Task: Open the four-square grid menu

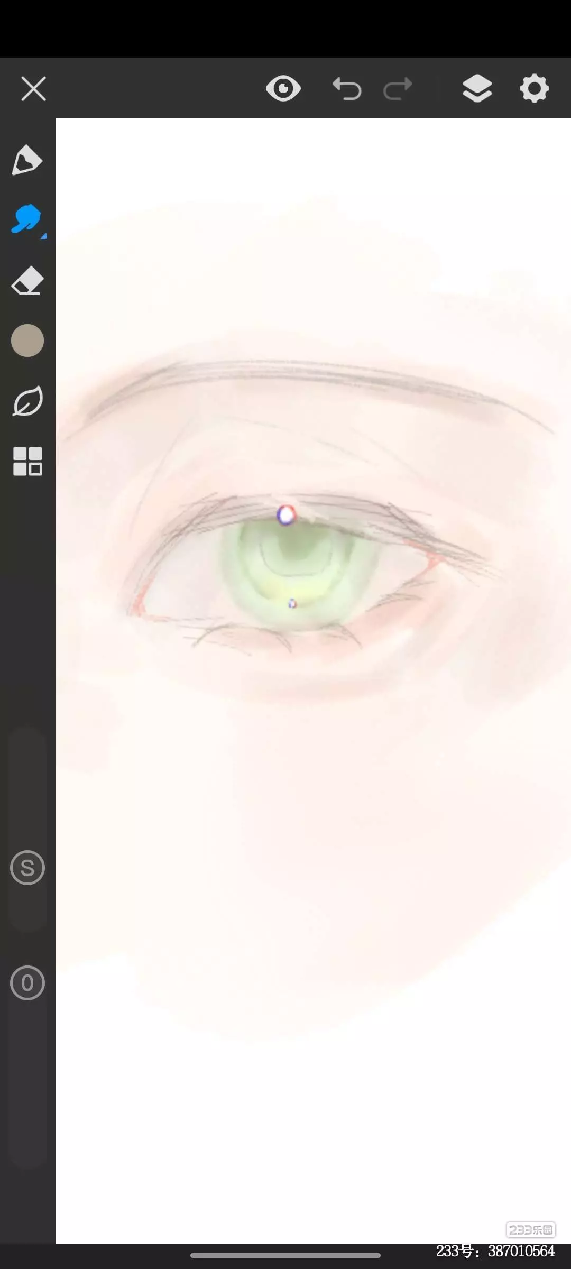Action: click(27, 461)
